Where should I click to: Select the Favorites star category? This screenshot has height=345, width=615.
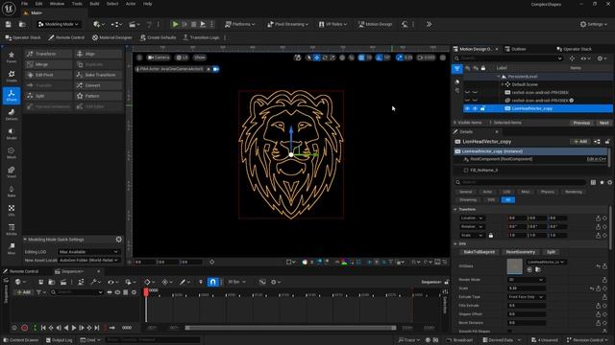(x=12, y=57)
